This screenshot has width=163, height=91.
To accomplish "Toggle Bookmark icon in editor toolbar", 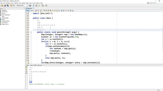I will [59, 10].
